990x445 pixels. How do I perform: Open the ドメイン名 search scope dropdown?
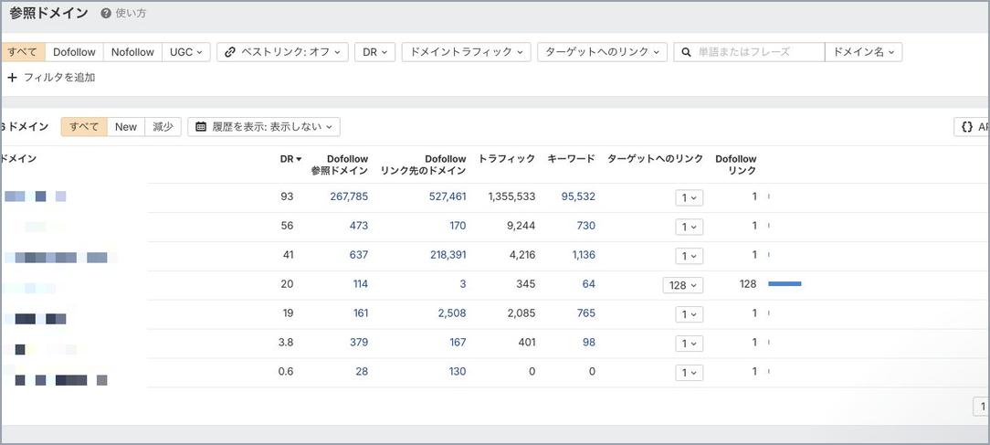click(864, 52)
